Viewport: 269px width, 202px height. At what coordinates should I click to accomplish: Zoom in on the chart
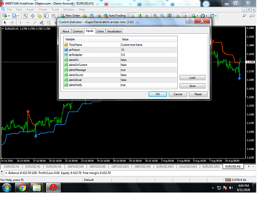click(x=155, y=16)
